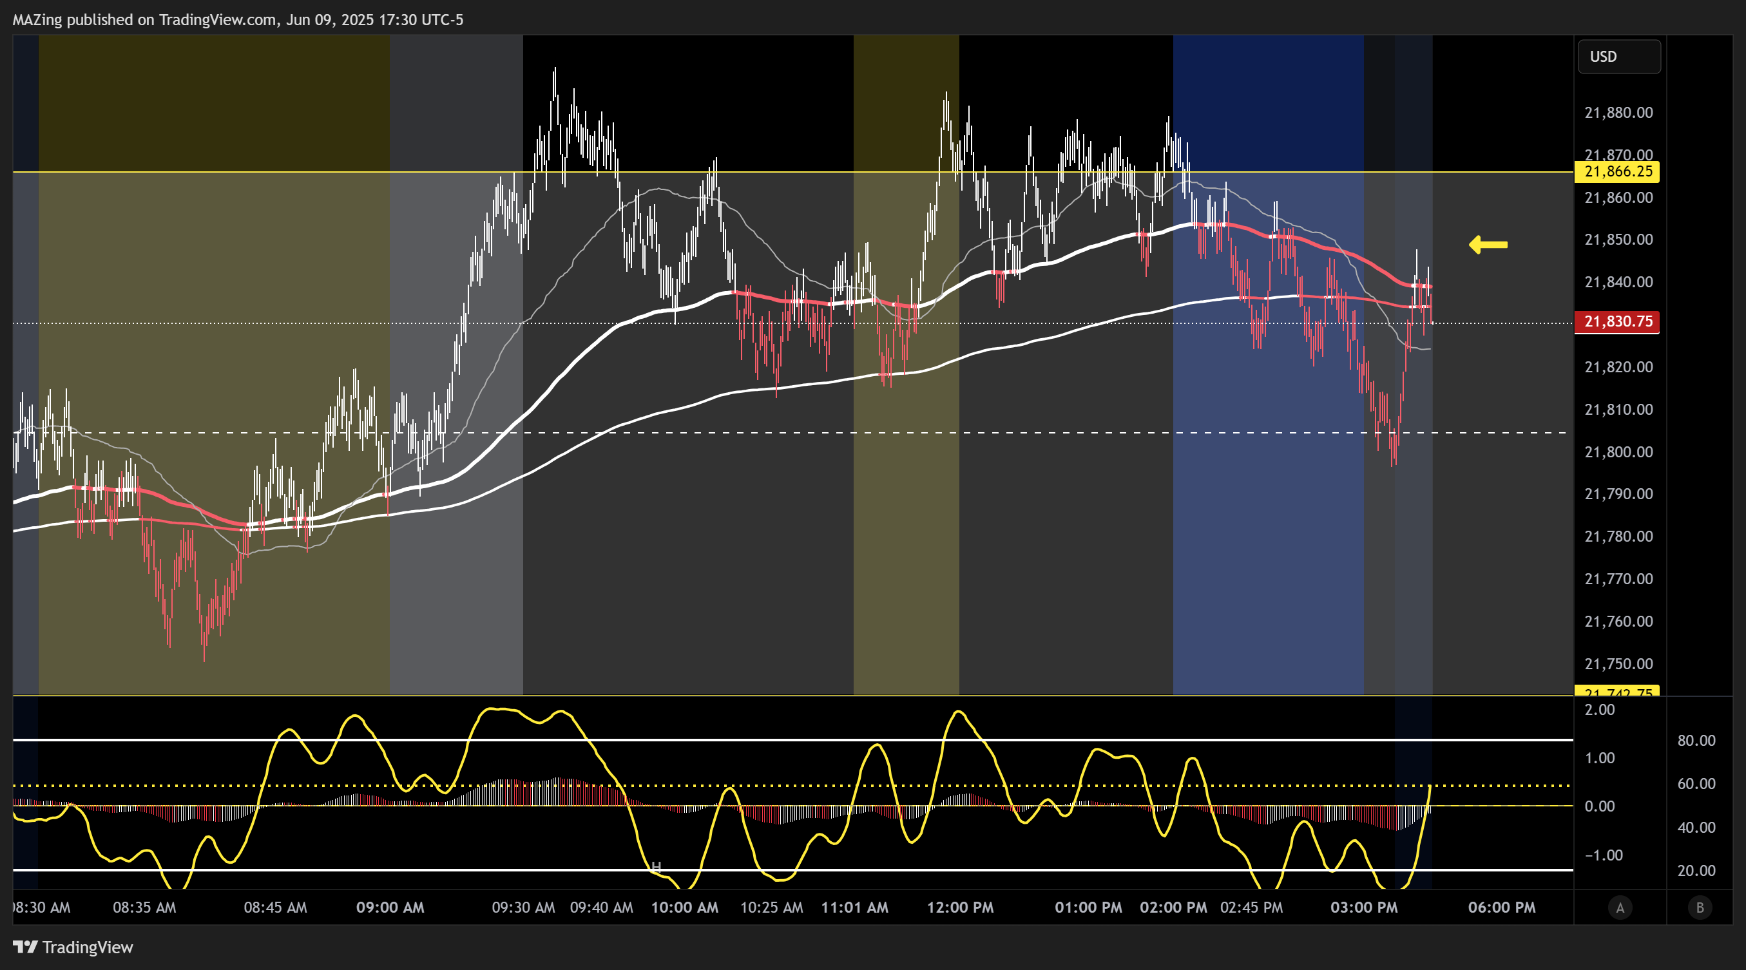Click the yellow 21,866.25 price label
Viewport: 1746px width, 970px height.
[x=1618, y=171]
